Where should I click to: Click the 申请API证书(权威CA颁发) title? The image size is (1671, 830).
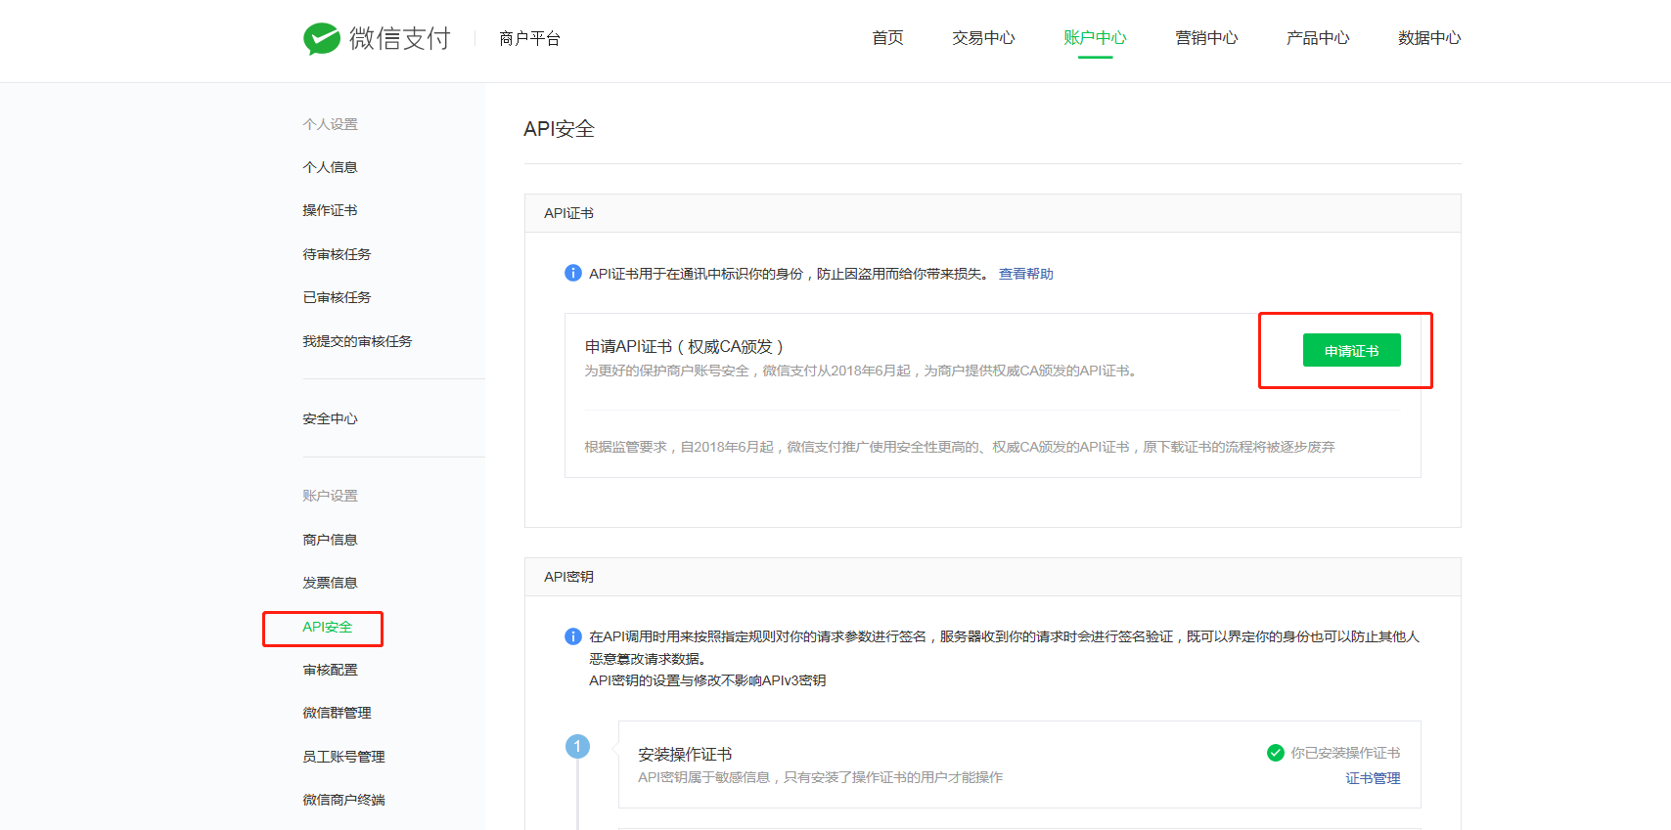[684, 346]
